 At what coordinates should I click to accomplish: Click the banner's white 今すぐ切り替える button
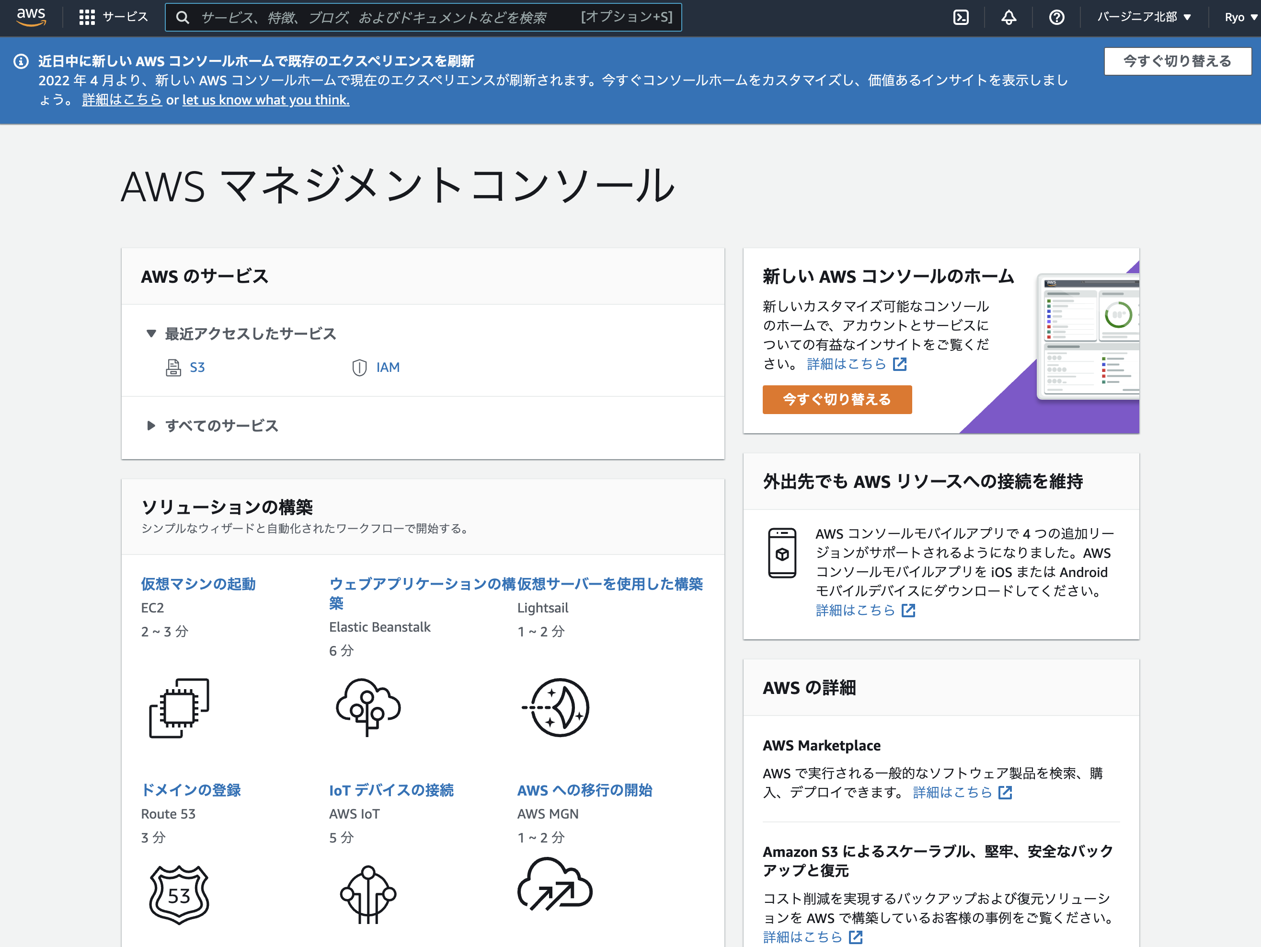coord(1177,61)
